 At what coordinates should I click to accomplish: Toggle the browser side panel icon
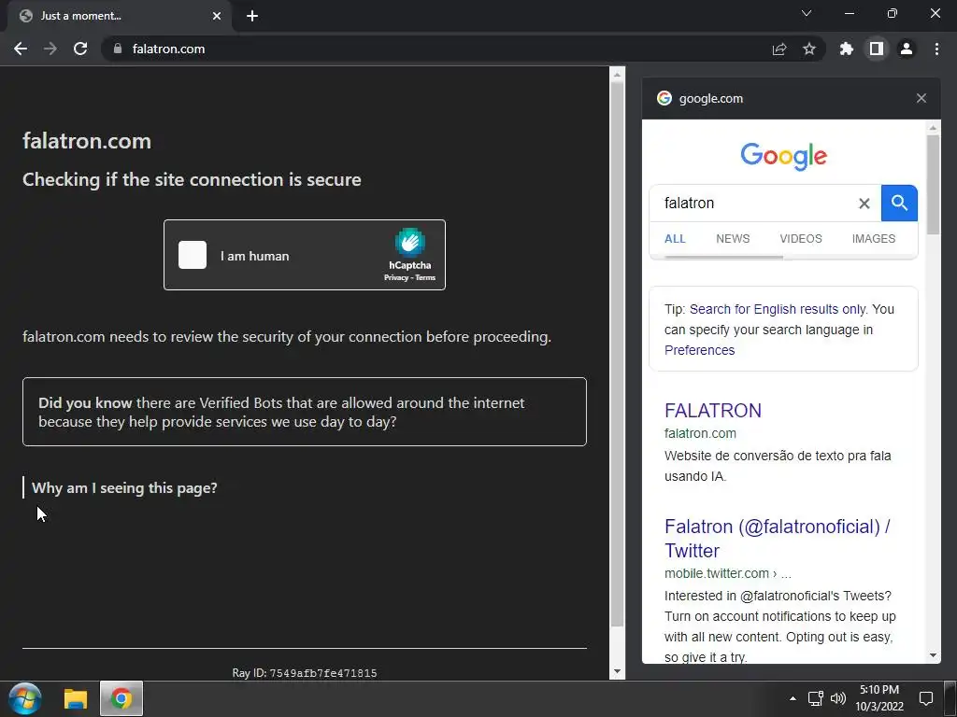pos(877,49)
